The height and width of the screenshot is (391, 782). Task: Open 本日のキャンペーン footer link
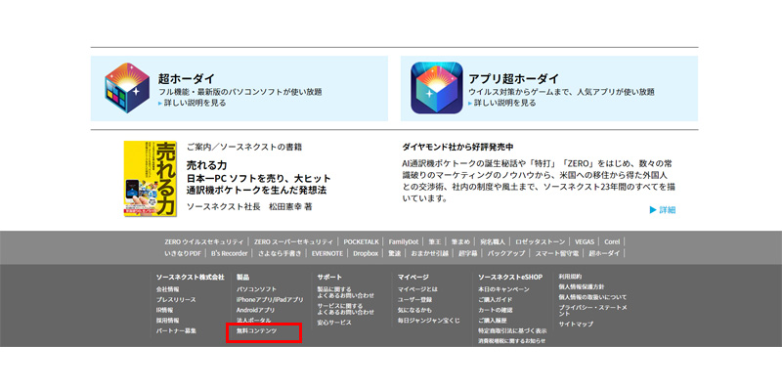pos(503,289)
